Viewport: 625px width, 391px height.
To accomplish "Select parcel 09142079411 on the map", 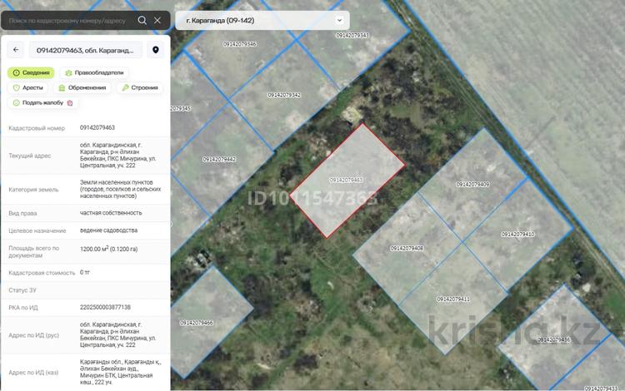I will tap(453, 299).
